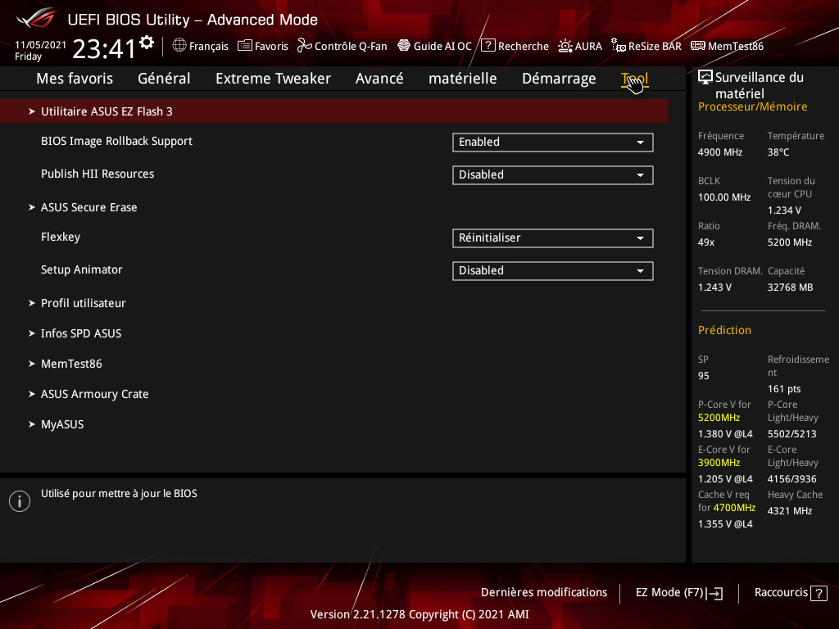Click Dernières modifications button
839x629 pixels.
pos(544,593)
